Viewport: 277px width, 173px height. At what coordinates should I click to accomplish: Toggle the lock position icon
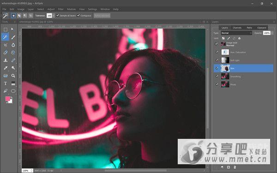click(x=234, y=38)
